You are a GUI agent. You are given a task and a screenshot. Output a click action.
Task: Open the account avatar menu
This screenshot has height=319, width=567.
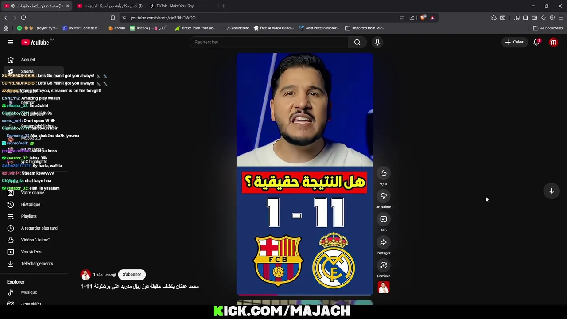click(553, 42)
